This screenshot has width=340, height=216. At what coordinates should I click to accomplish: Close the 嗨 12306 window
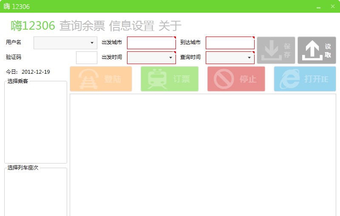point(333,6)
